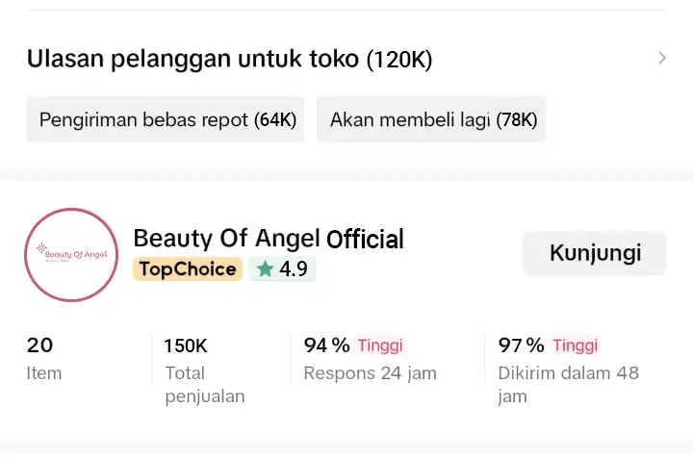The image size is (693, 461).
Task: Click the 'Respons 24 jam' label
Action: 370,373
